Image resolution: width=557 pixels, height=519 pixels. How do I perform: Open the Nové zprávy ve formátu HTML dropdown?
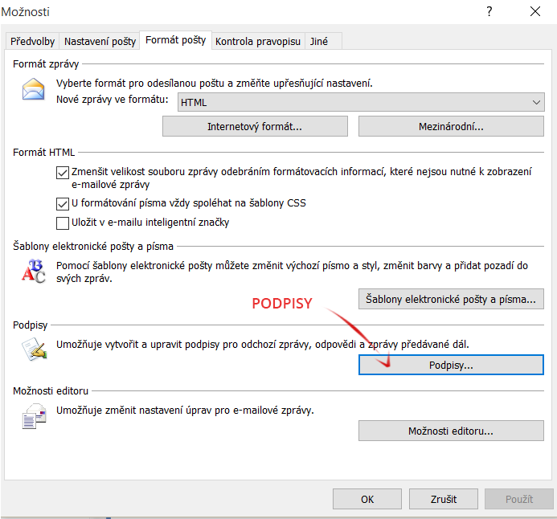361,102
